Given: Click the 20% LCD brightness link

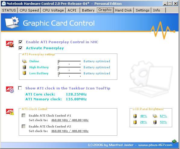Looking at the screenshot, I should pyautogui.click(x=144, y=122).
